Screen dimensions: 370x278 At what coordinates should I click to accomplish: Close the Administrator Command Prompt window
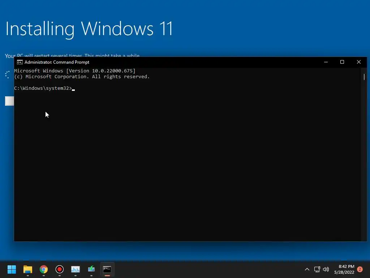[x=359, y=62]
